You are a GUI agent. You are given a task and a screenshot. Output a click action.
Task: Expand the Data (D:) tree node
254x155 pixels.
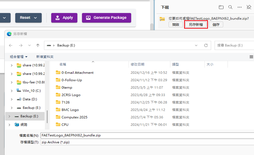click(x=12, y=99)
